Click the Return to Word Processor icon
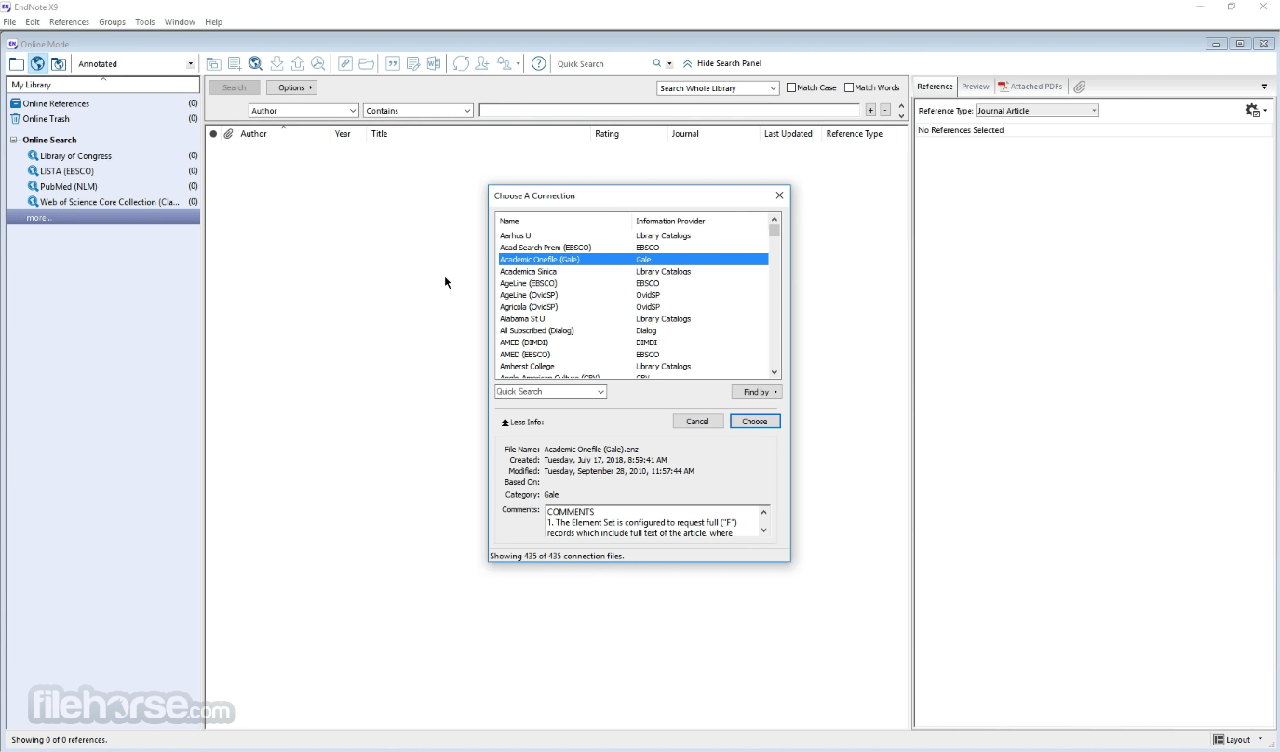 coord(434,64)
